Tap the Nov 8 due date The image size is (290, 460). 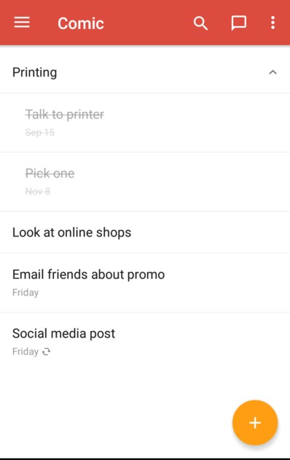tap(38, 191)
